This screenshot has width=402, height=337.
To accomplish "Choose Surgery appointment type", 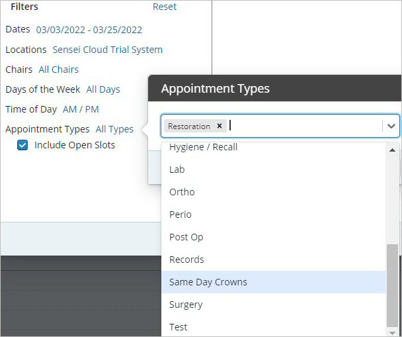I will (x=186, y=305).
